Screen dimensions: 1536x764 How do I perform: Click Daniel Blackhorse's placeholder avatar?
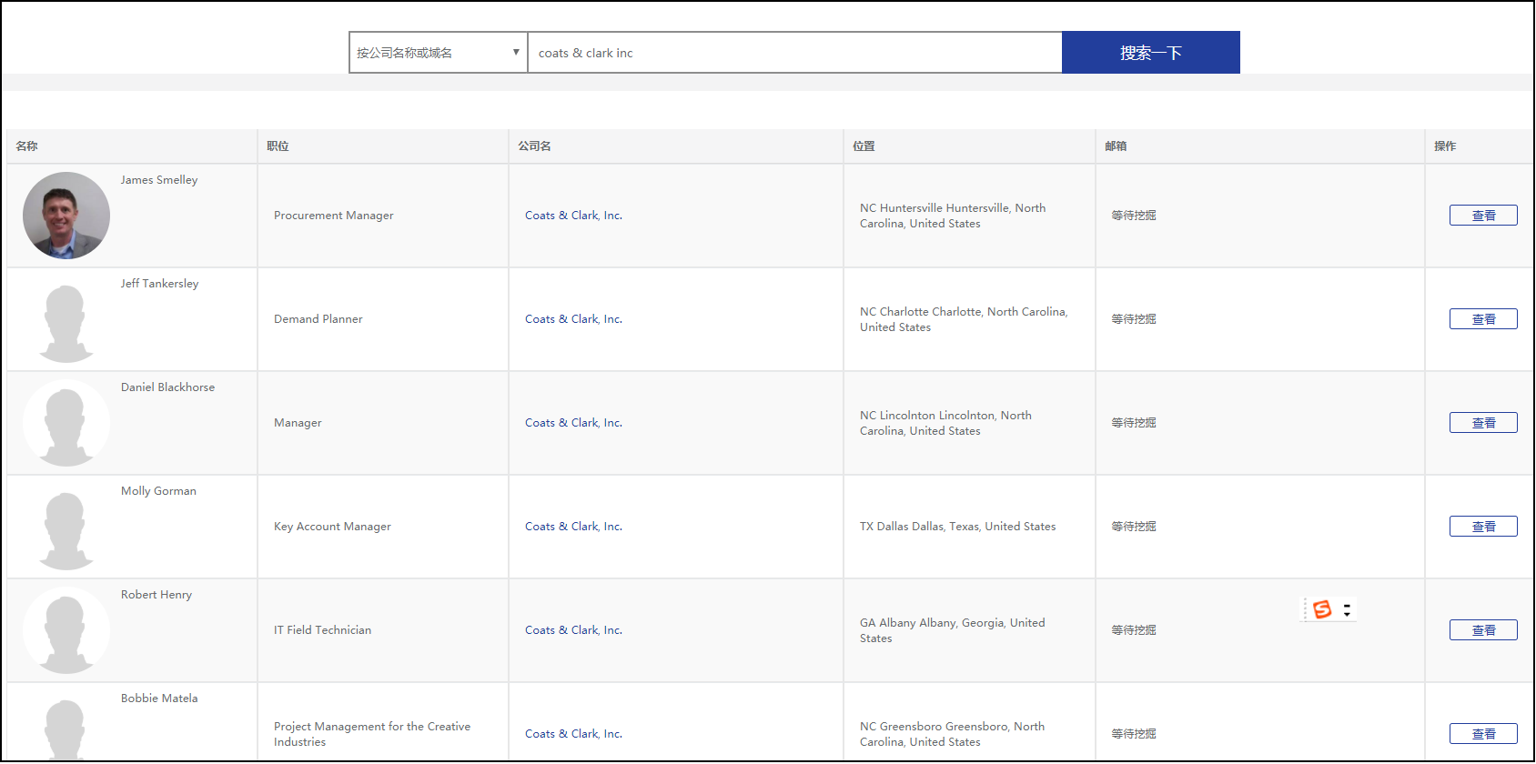click(66, 423)
